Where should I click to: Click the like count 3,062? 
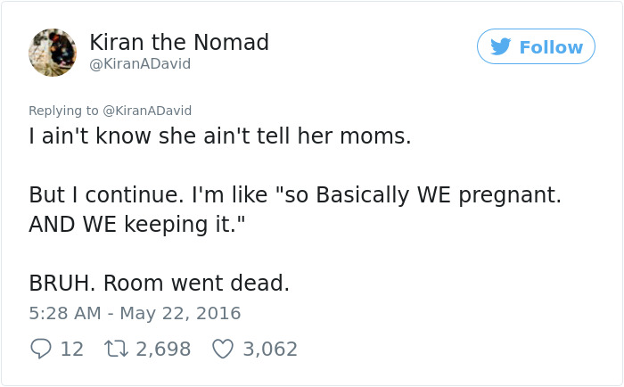(x=270, y=349)
